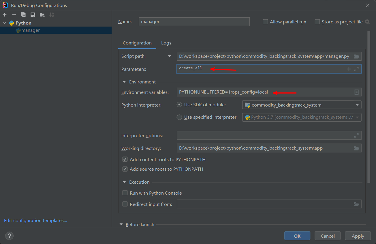Copy the selected configuration
The image size is (376, 244).
pyautogui.click(x=23, y=15)
